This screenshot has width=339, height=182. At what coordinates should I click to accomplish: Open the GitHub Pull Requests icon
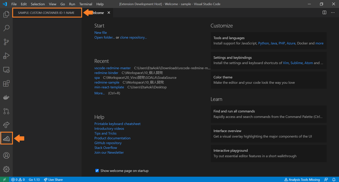point(6,111)
